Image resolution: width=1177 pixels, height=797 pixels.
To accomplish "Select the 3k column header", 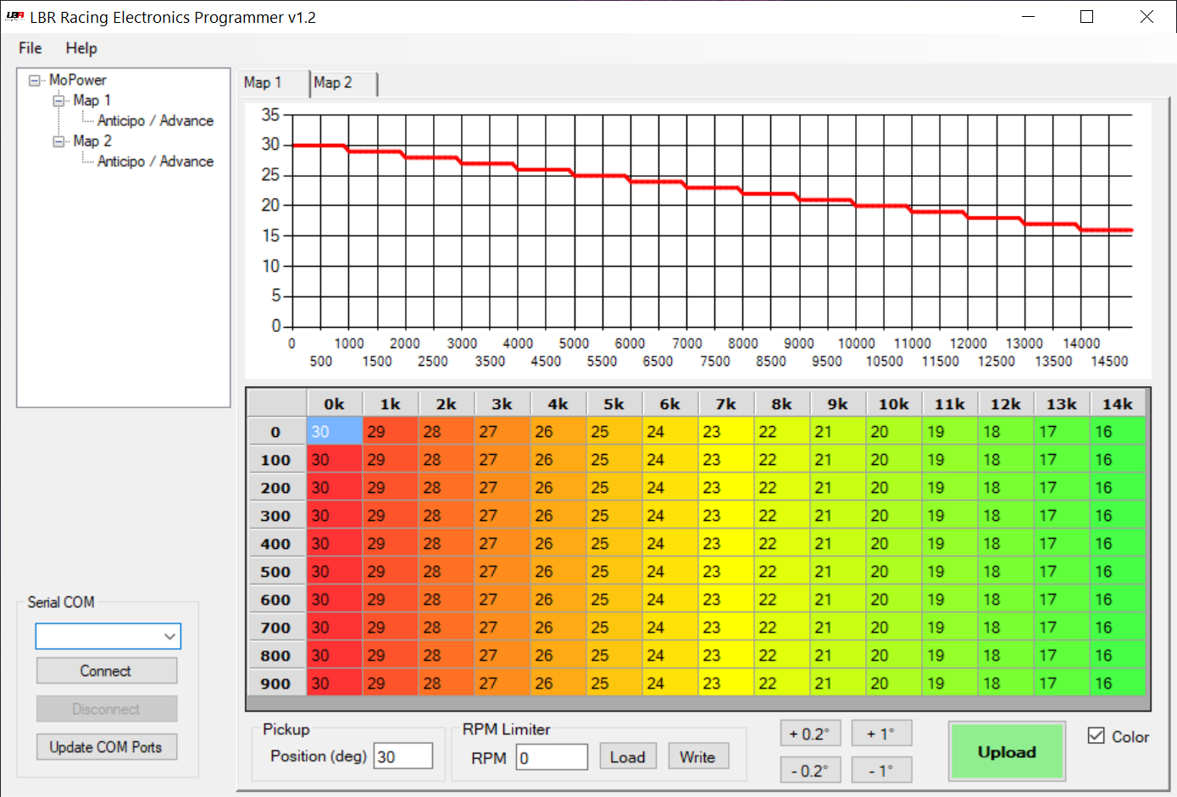I will pyautogui.click(x=502, y=404).
